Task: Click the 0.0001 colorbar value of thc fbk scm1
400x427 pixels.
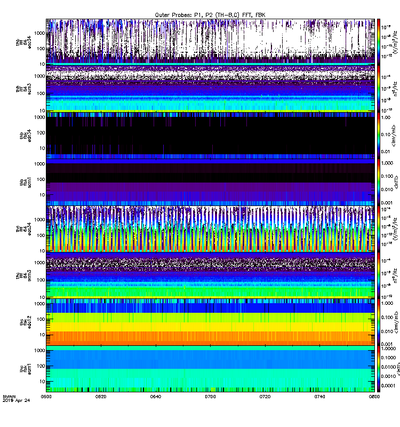Action: (x=388, y=385)
